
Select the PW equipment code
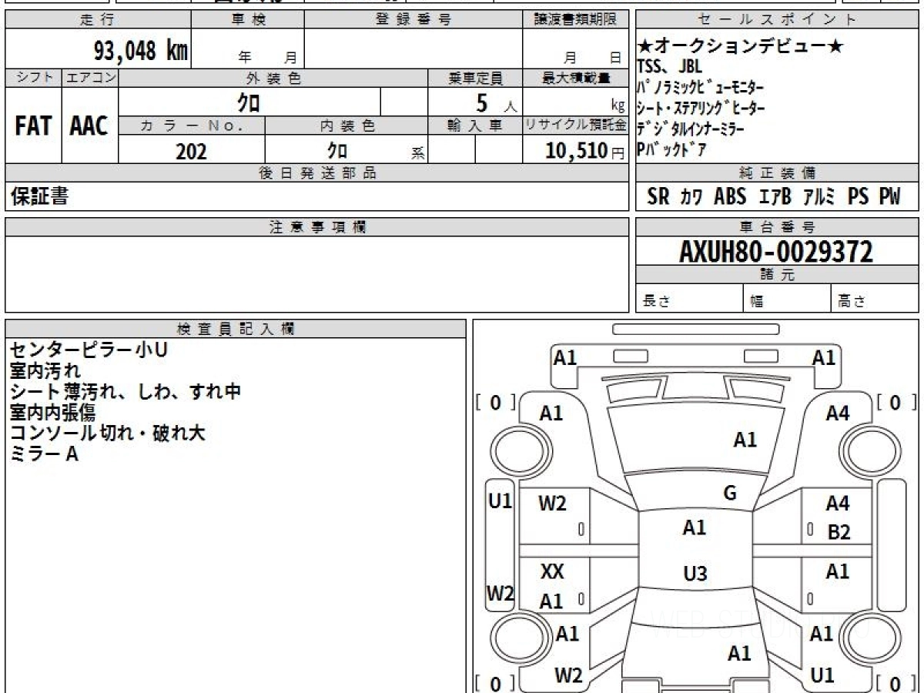coord(889,196)
